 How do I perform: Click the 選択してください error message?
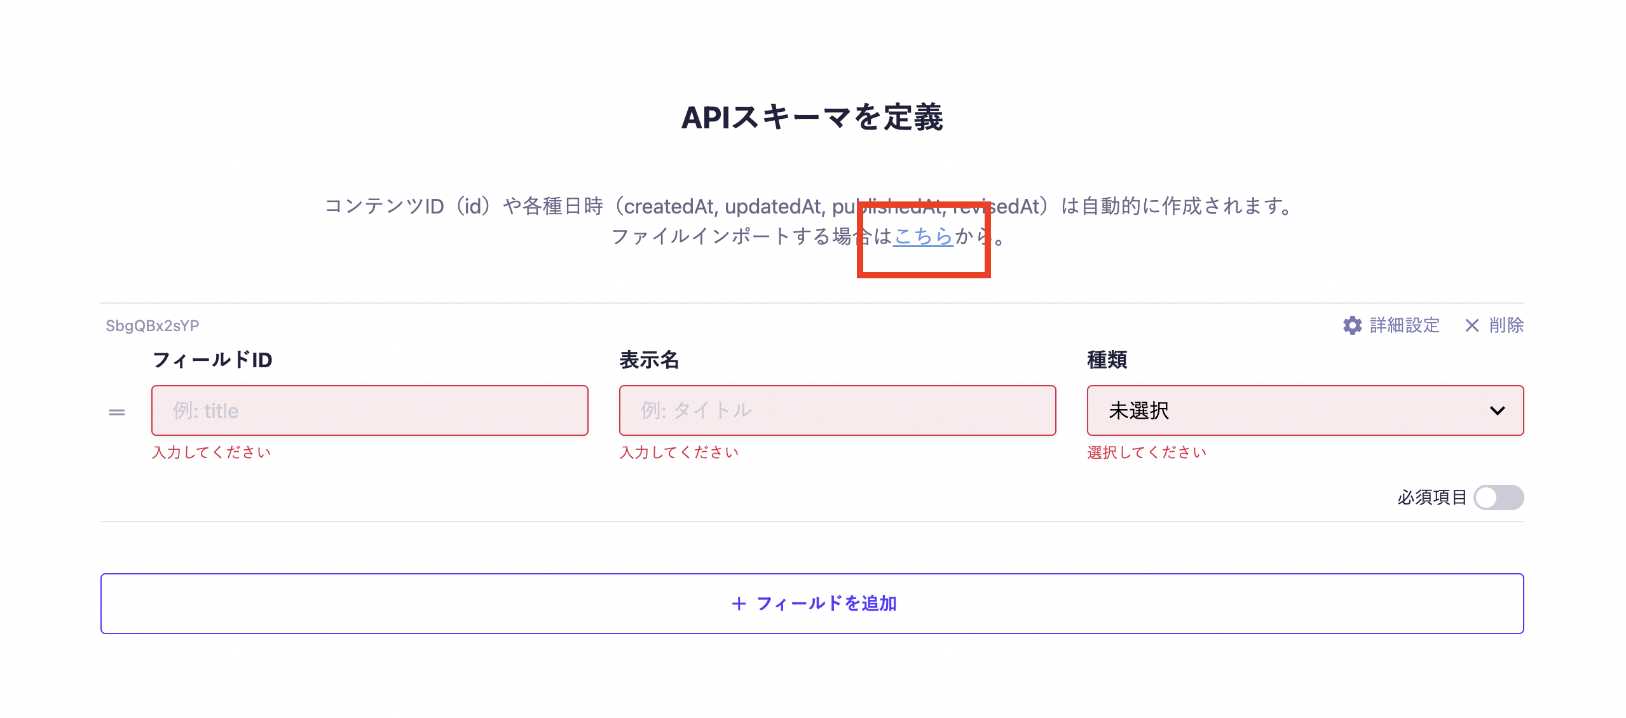point(1146,452)
